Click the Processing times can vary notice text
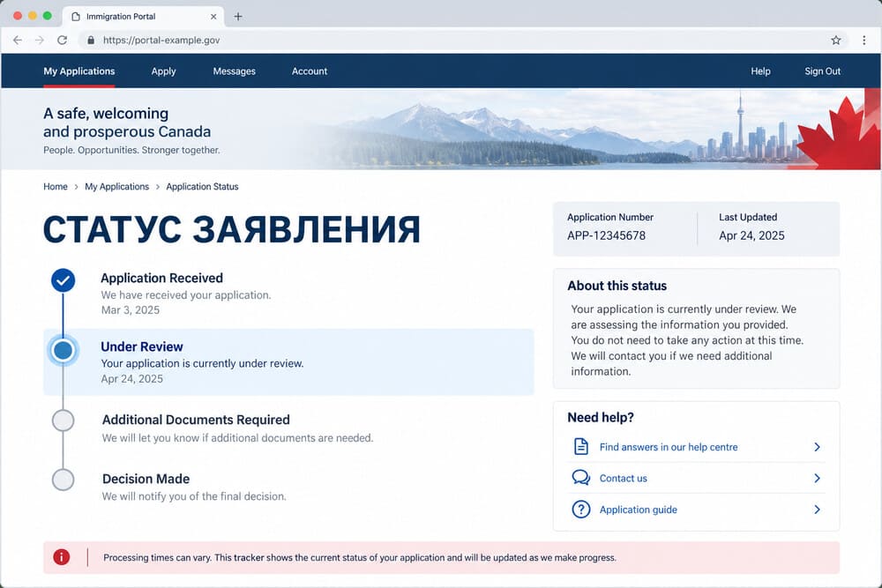This screenshot has height=588, width=882. tap(360, 558)
